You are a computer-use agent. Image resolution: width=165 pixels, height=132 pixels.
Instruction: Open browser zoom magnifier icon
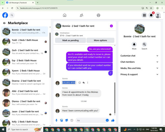tap(147, 8)
